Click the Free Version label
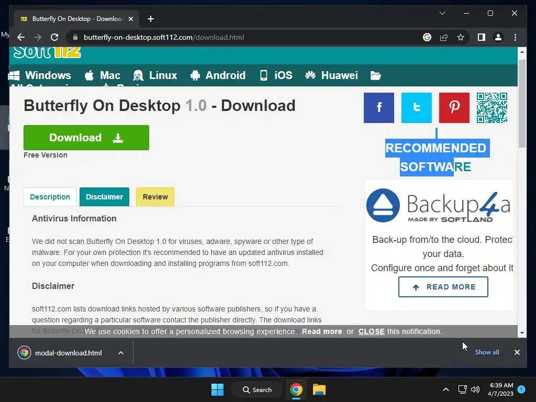This screenshot has width=536, height=402. pos(46,155)
